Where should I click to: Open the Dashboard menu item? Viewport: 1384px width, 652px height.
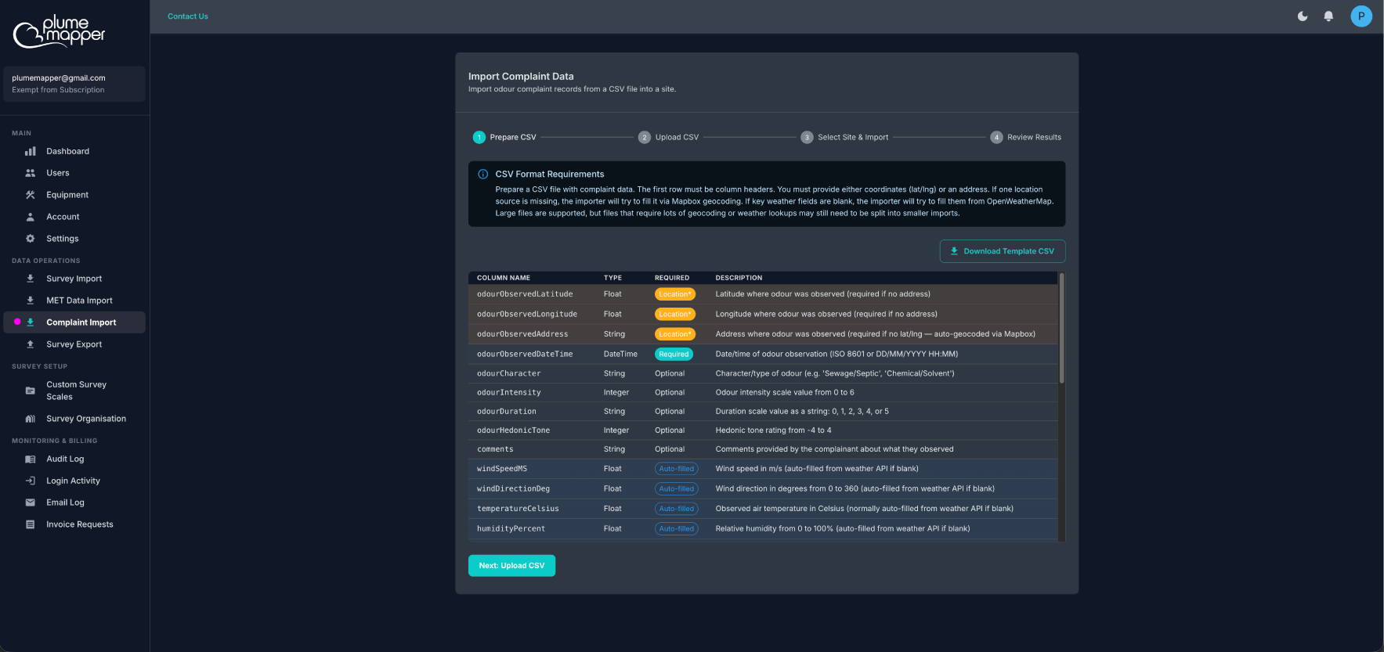(74, 151)
